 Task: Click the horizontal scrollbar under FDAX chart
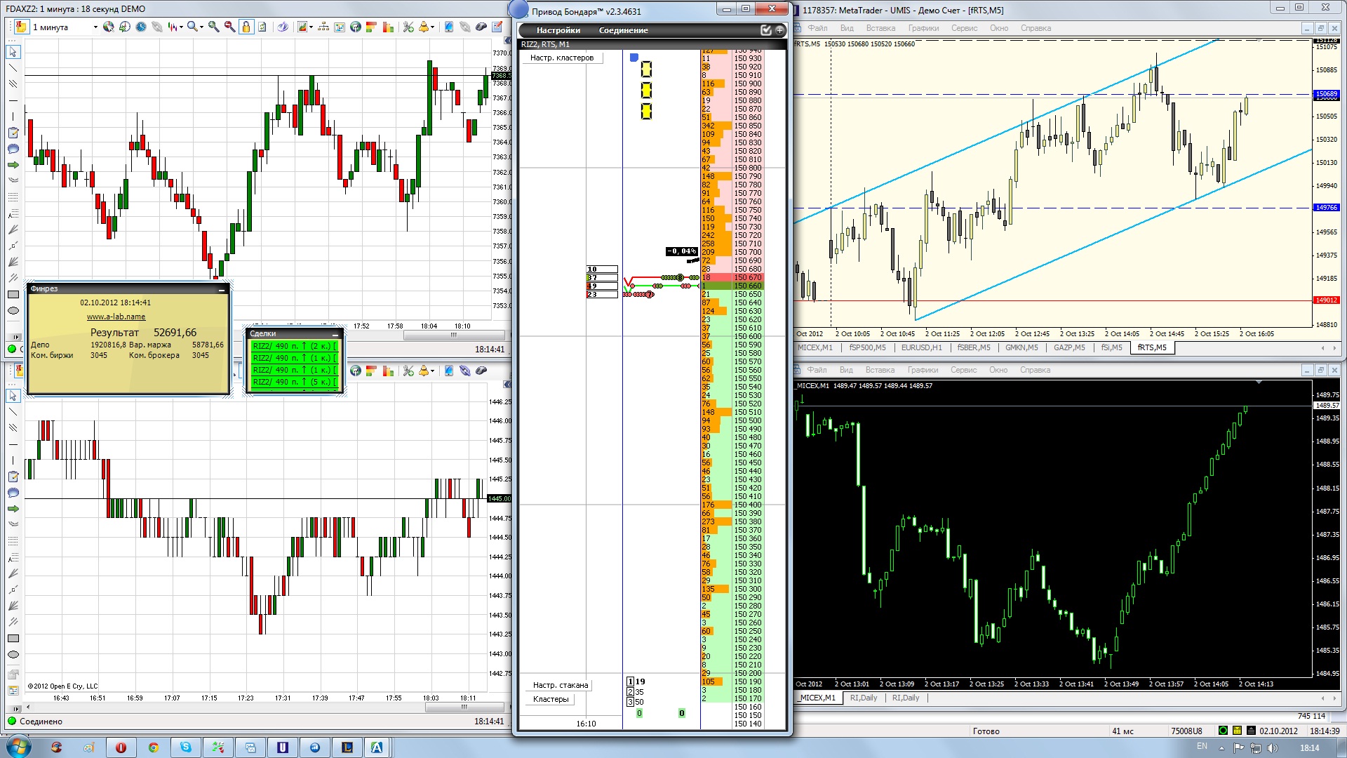[x=453, y=335]
